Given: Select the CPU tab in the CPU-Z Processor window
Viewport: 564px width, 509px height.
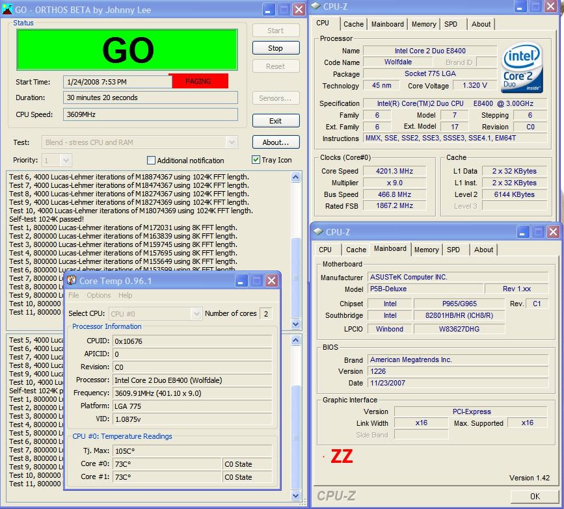Looking at the screenshot, I should point(323,23).
